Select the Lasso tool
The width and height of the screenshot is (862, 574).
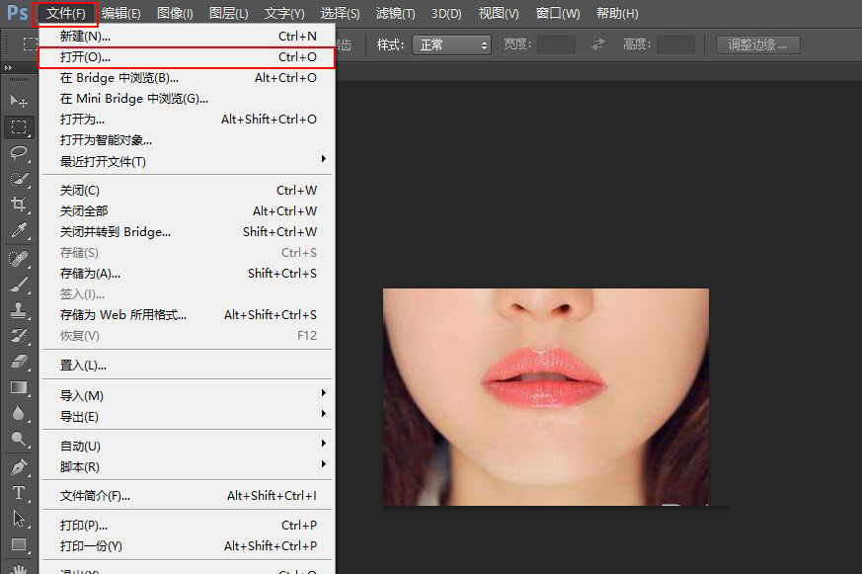point(19,152)
